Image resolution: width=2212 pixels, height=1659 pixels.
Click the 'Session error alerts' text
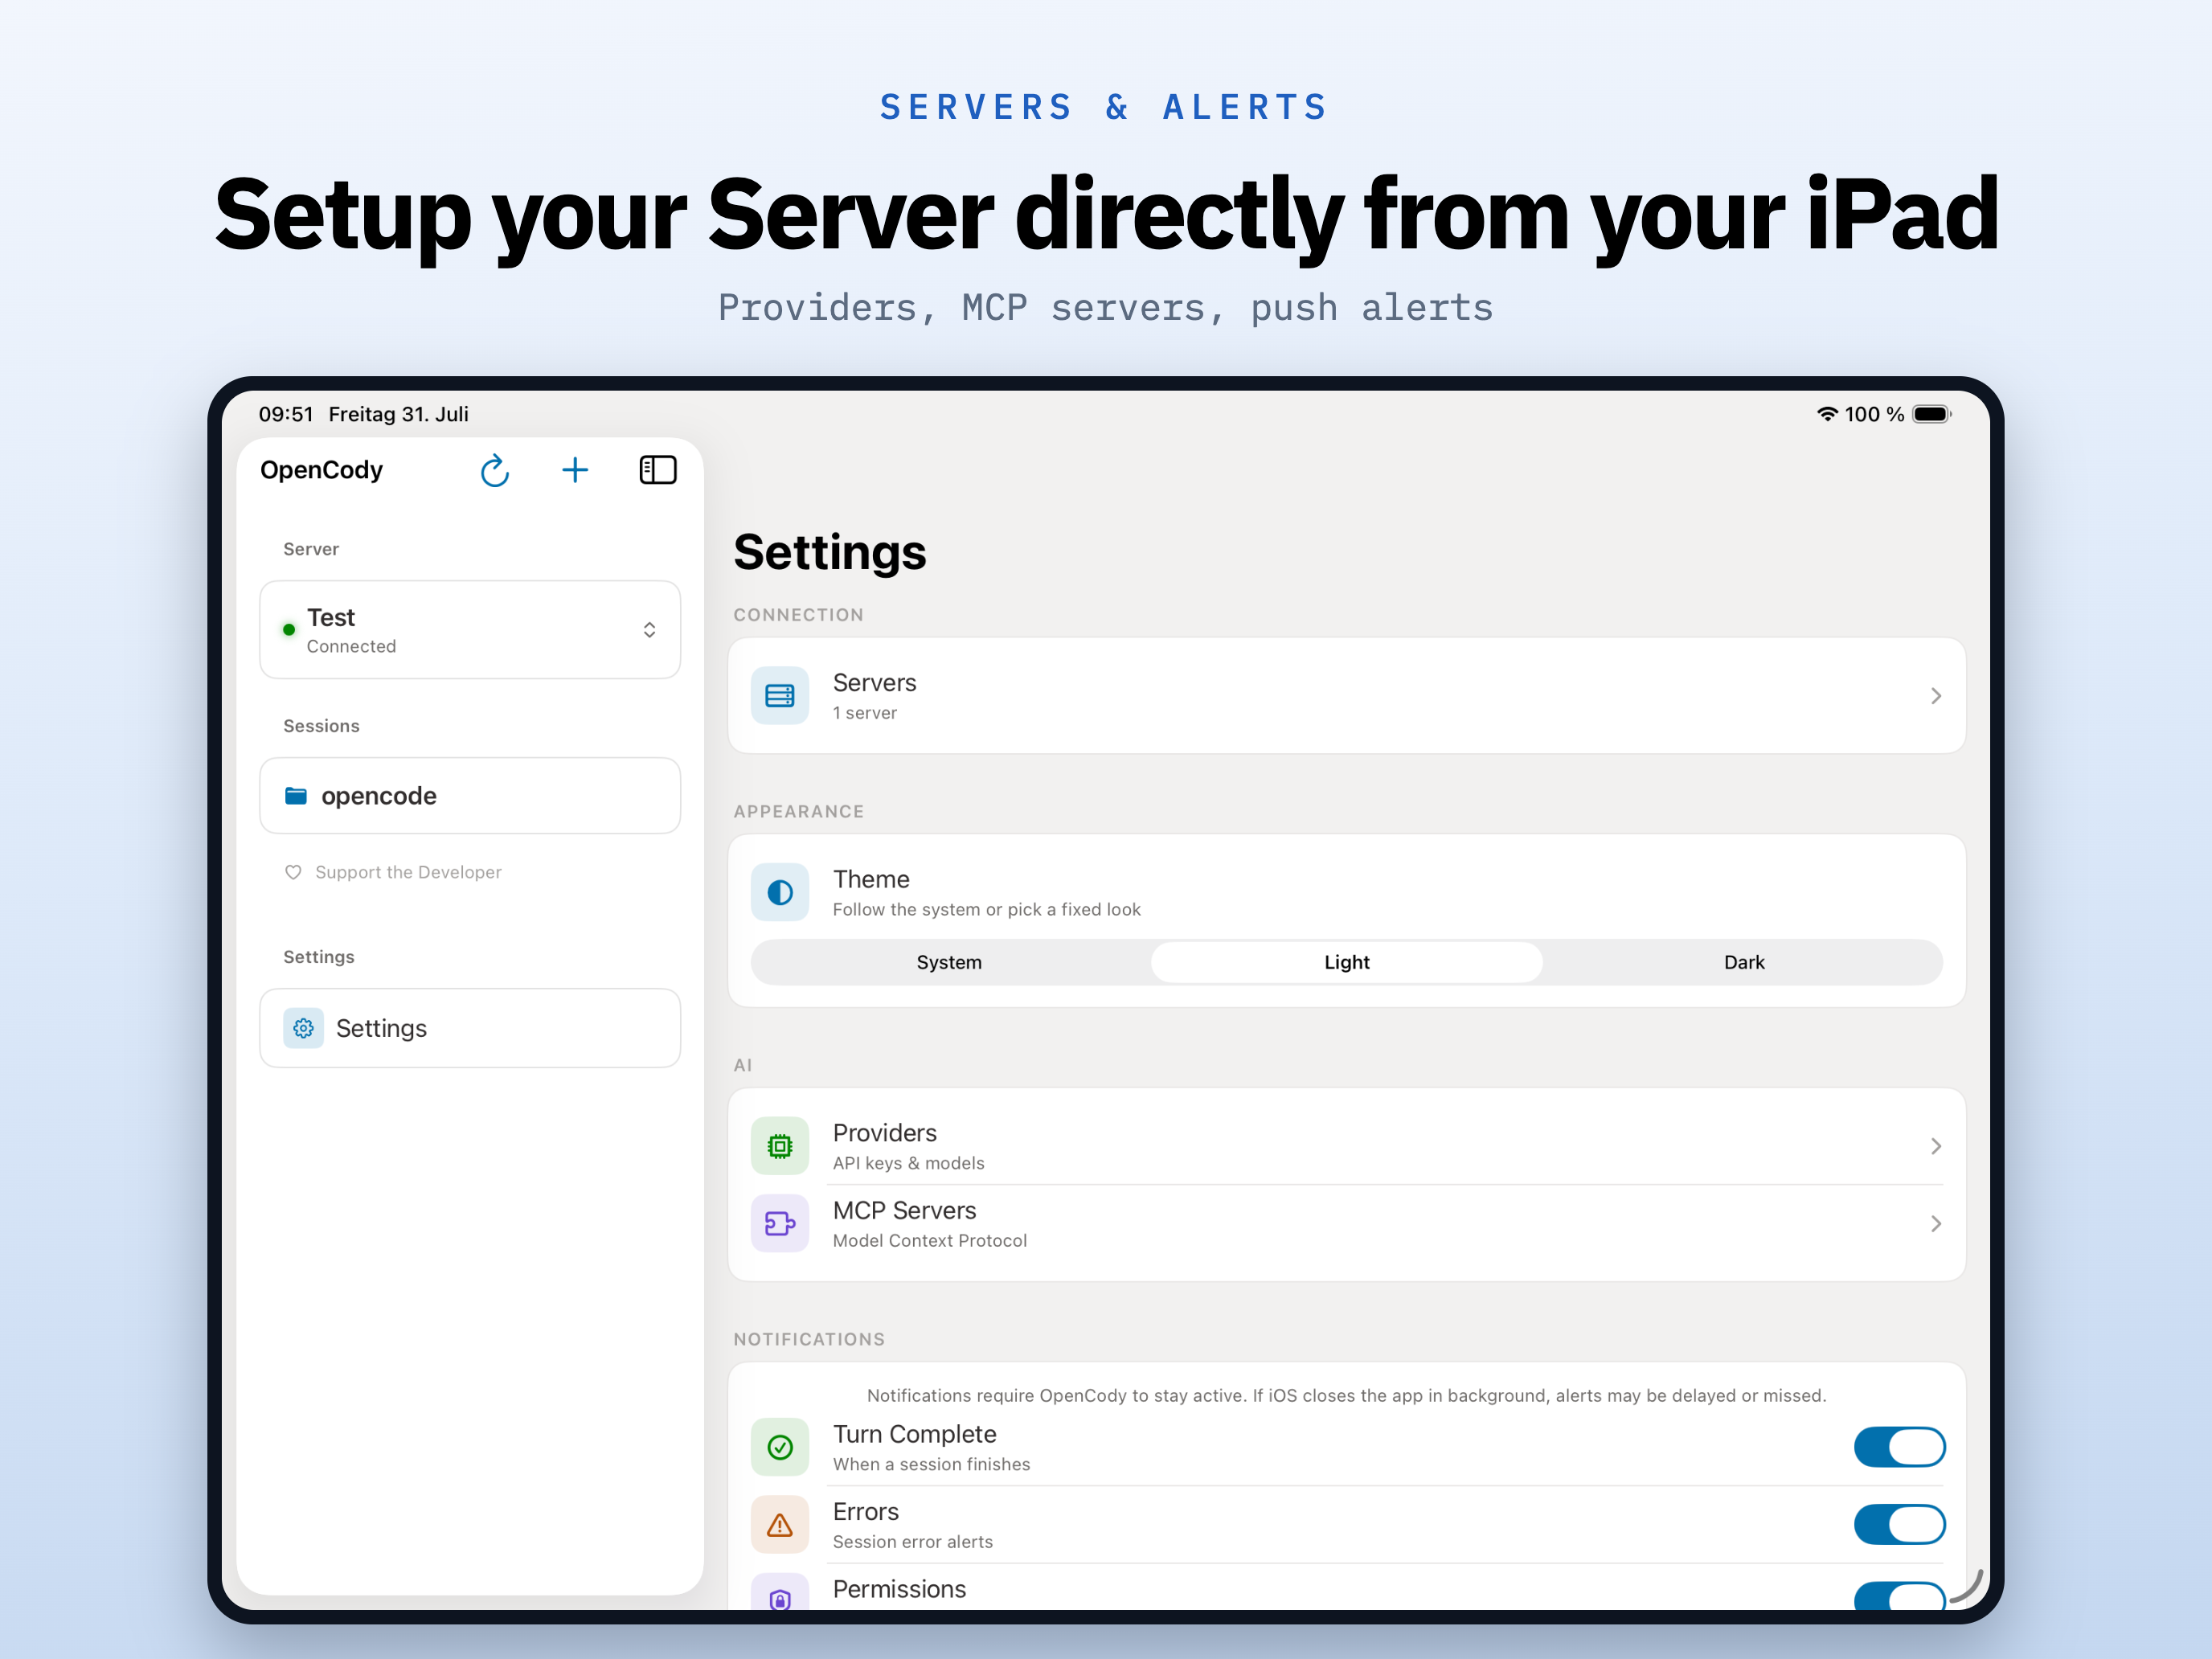(x=913, y=1542)
